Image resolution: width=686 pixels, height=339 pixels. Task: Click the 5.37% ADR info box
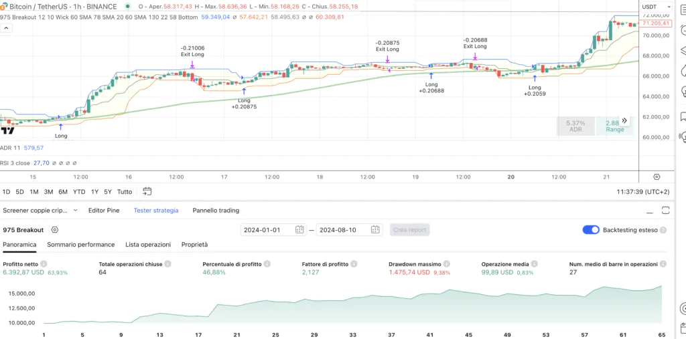pyautogui.click(x=575, y=126)
